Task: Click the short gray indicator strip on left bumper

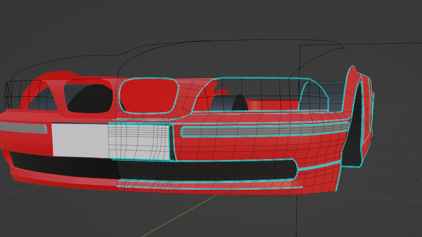Action: (24, 128)
